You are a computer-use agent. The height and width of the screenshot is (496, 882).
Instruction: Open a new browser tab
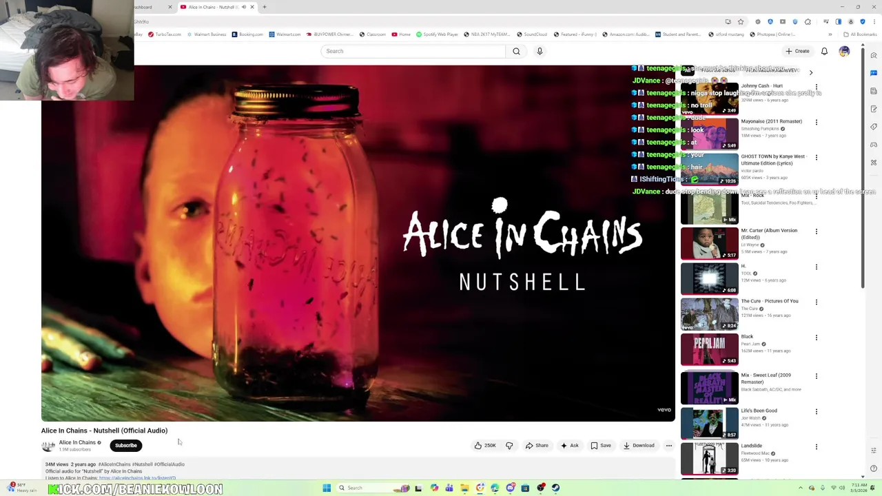pos(265,7)
